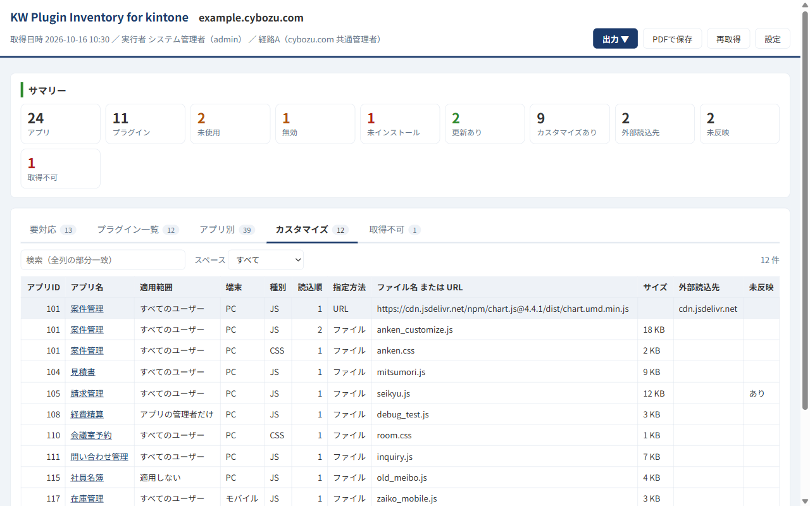The width and height of the screenshot is (810, 506).
Task: Sort by 外部読込先 column header
Action: tap(708, 287)
